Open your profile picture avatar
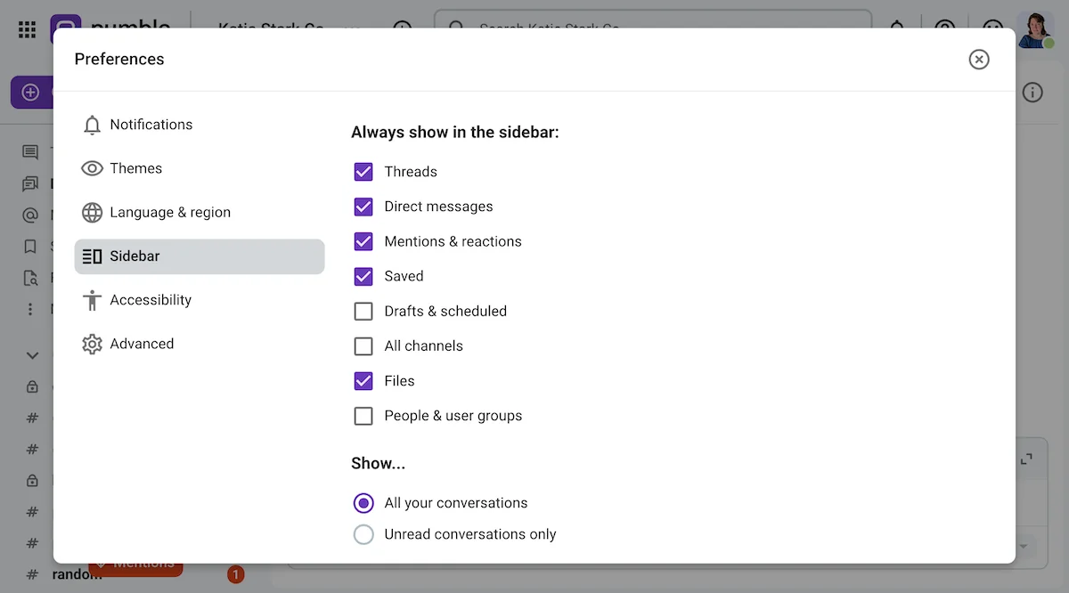1069x593 pixels. (1036, 28)
